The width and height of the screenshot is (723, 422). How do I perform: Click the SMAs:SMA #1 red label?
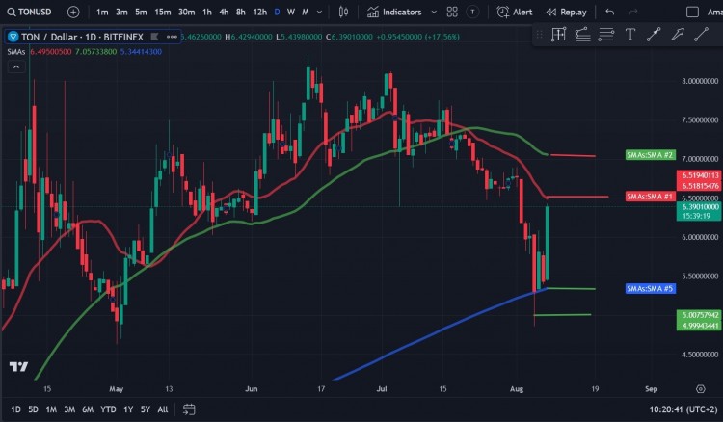[x=650, y=197]
